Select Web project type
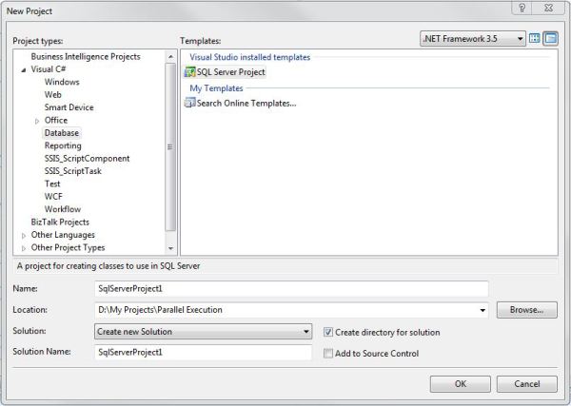Screen dimensions: 571x406 click(52, 94)
